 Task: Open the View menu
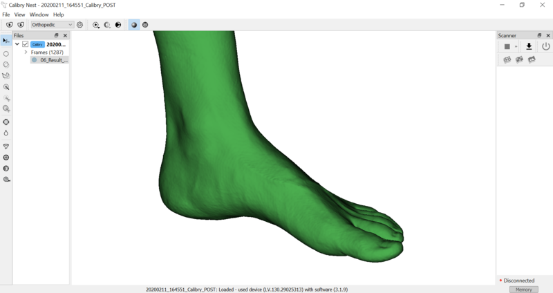pos(20,15)
